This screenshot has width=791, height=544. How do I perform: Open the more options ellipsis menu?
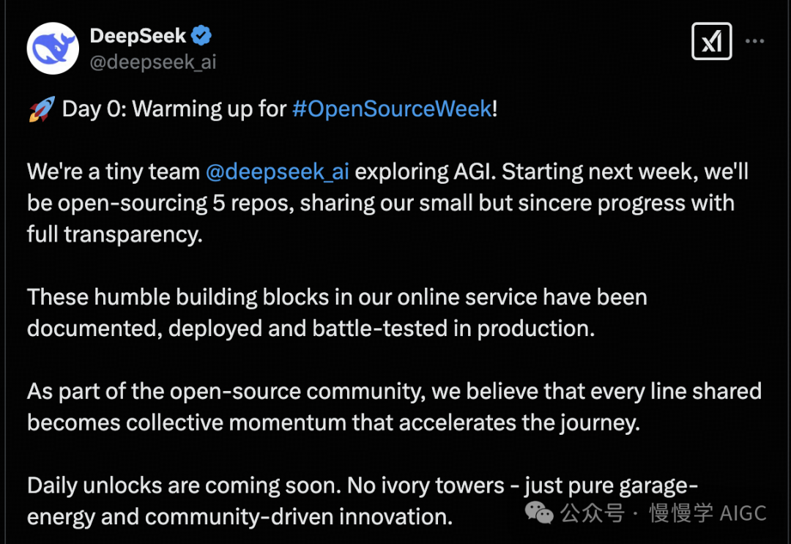point(754,41)
